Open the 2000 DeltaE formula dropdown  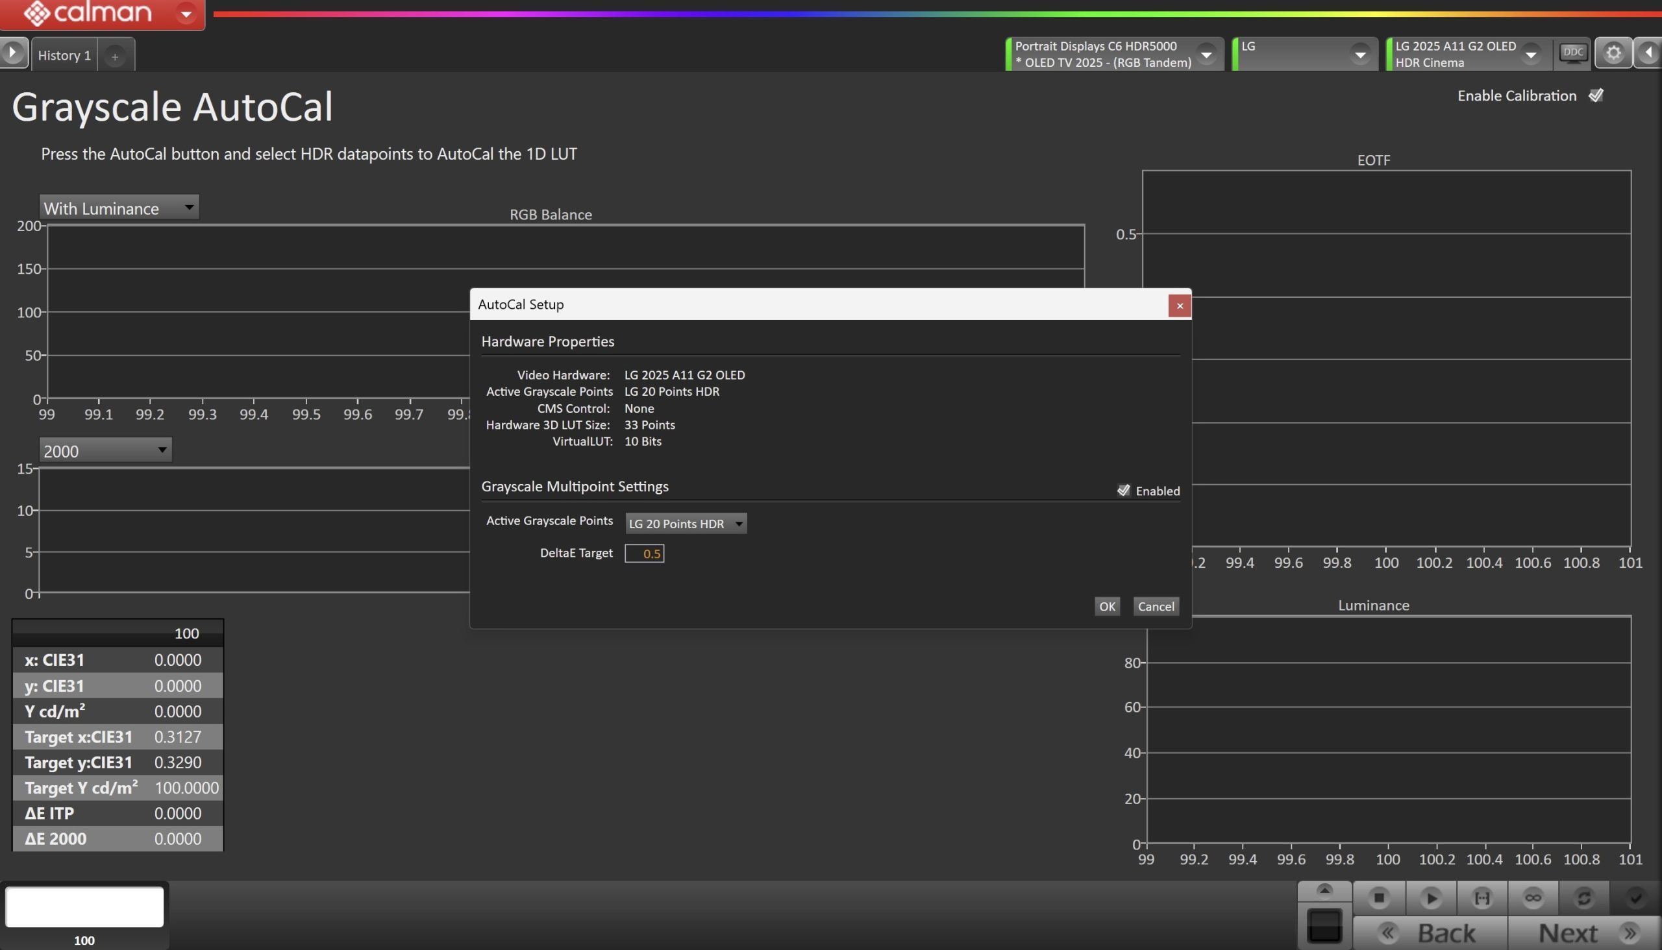[106, 450]
